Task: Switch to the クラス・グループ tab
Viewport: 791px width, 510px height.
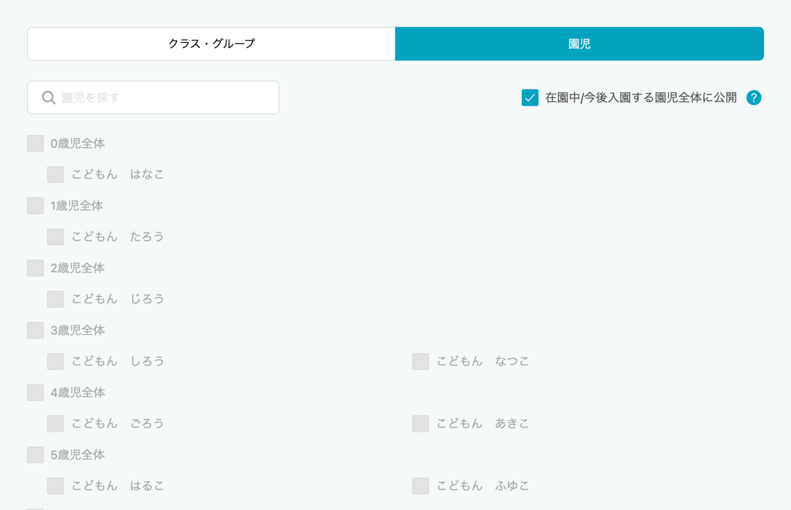Action: (211, 44)
